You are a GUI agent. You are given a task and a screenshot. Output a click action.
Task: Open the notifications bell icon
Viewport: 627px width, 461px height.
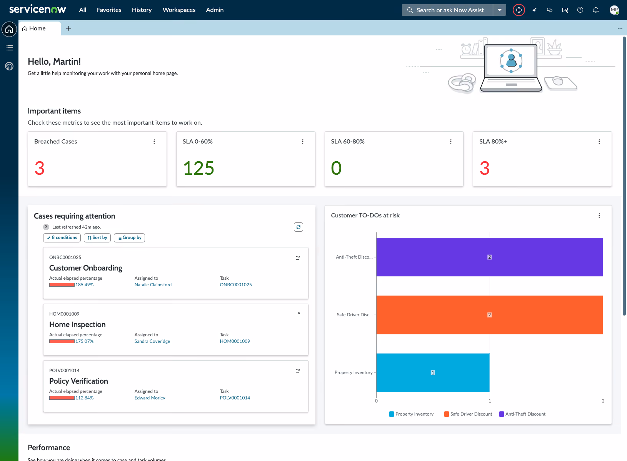596,10
